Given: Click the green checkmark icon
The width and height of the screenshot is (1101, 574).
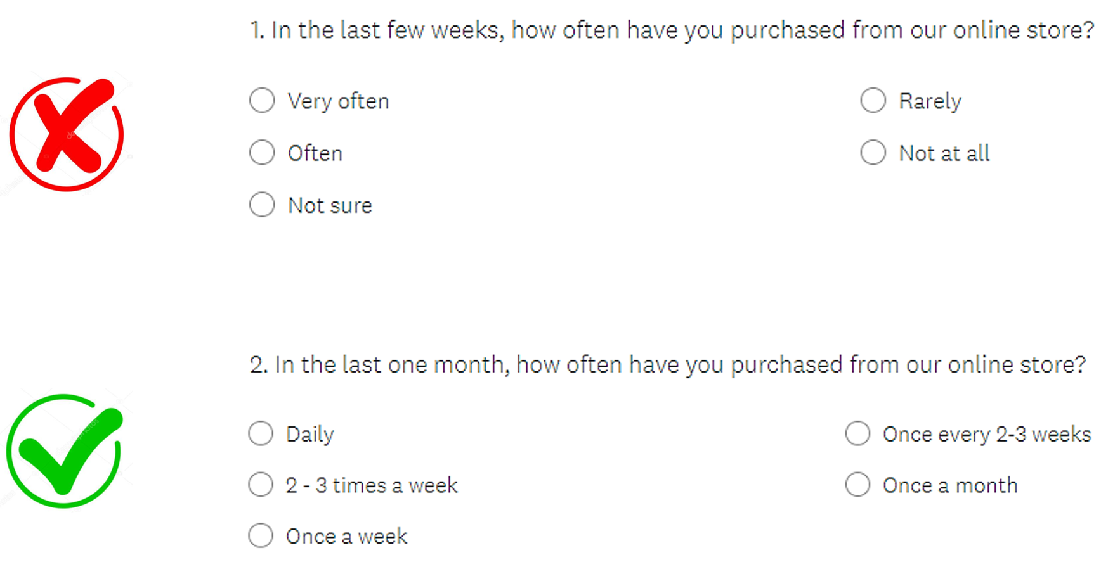Looking at the screenshot, I should (65, 451).
